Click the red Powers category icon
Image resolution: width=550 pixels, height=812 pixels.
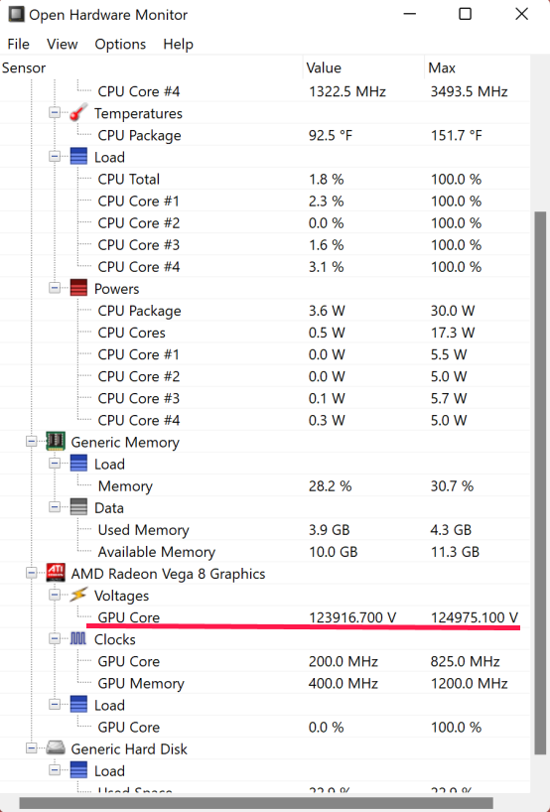(78, 288)
